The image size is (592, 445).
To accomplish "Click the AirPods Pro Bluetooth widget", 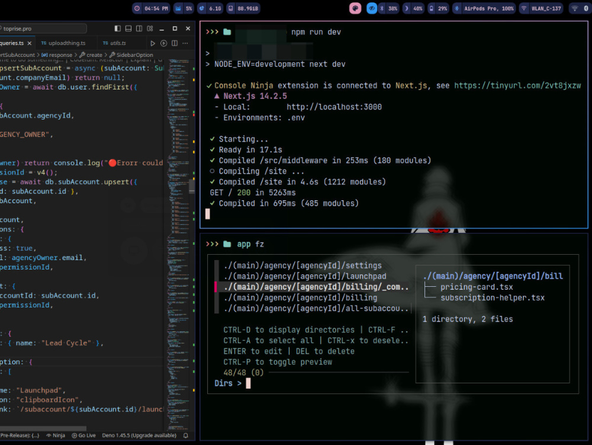I will (x=484, y=8).
